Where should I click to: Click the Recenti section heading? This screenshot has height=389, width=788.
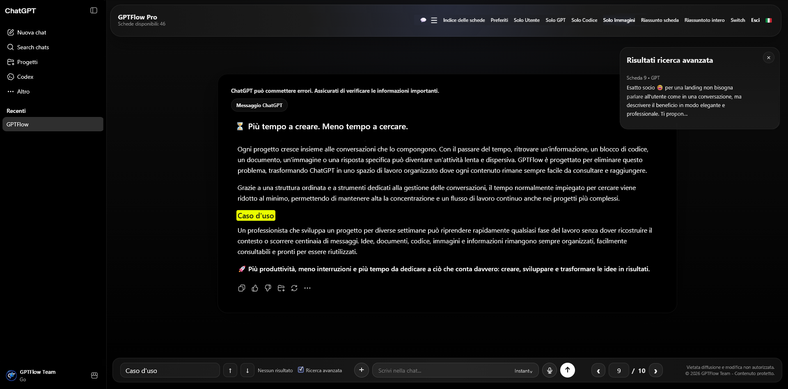click(16, 111)
